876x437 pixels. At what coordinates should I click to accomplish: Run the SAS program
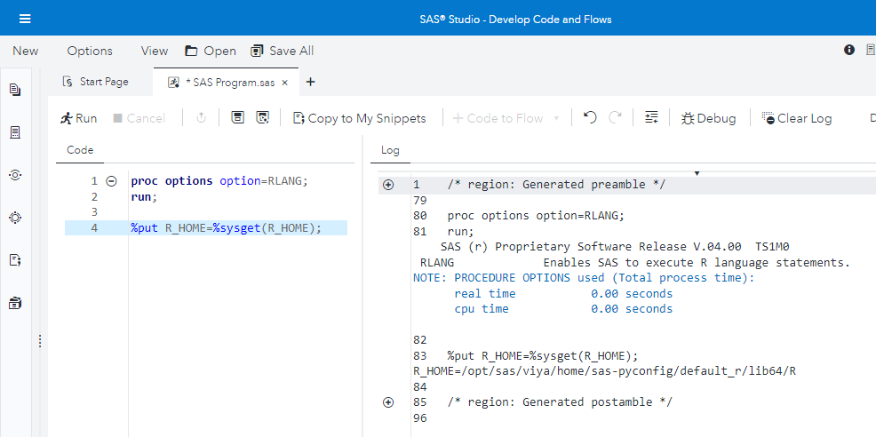coord(78,118)
